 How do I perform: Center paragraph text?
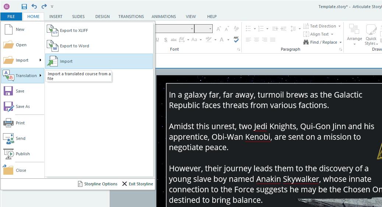click(257, 40)
